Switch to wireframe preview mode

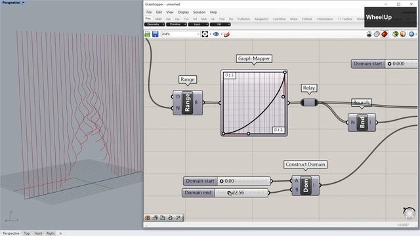[377, 34]
